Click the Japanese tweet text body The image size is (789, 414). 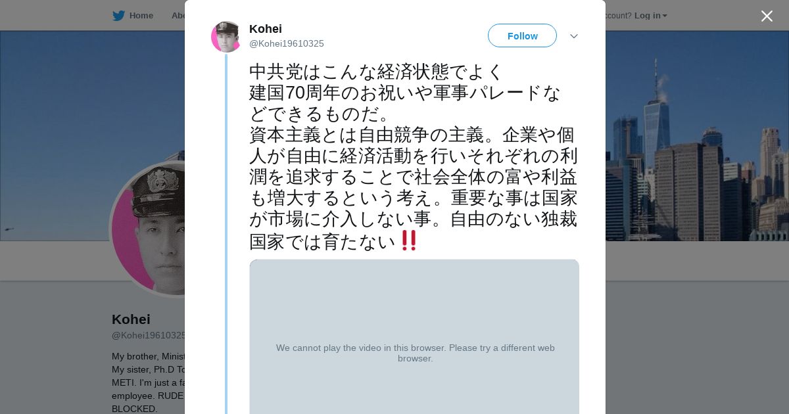tap(413, 156)
